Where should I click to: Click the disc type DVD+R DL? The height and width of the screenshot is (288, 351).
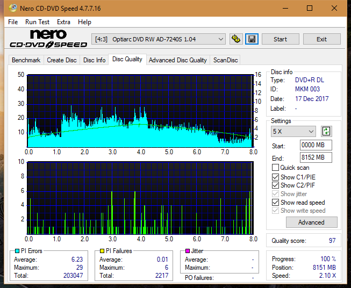(x=310, y=80)
